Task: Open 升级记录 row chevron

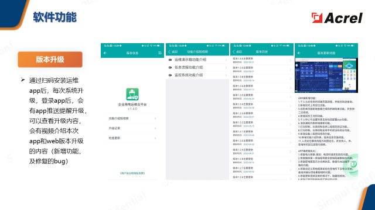Action: pyautogui.click(x=155, y=128)
